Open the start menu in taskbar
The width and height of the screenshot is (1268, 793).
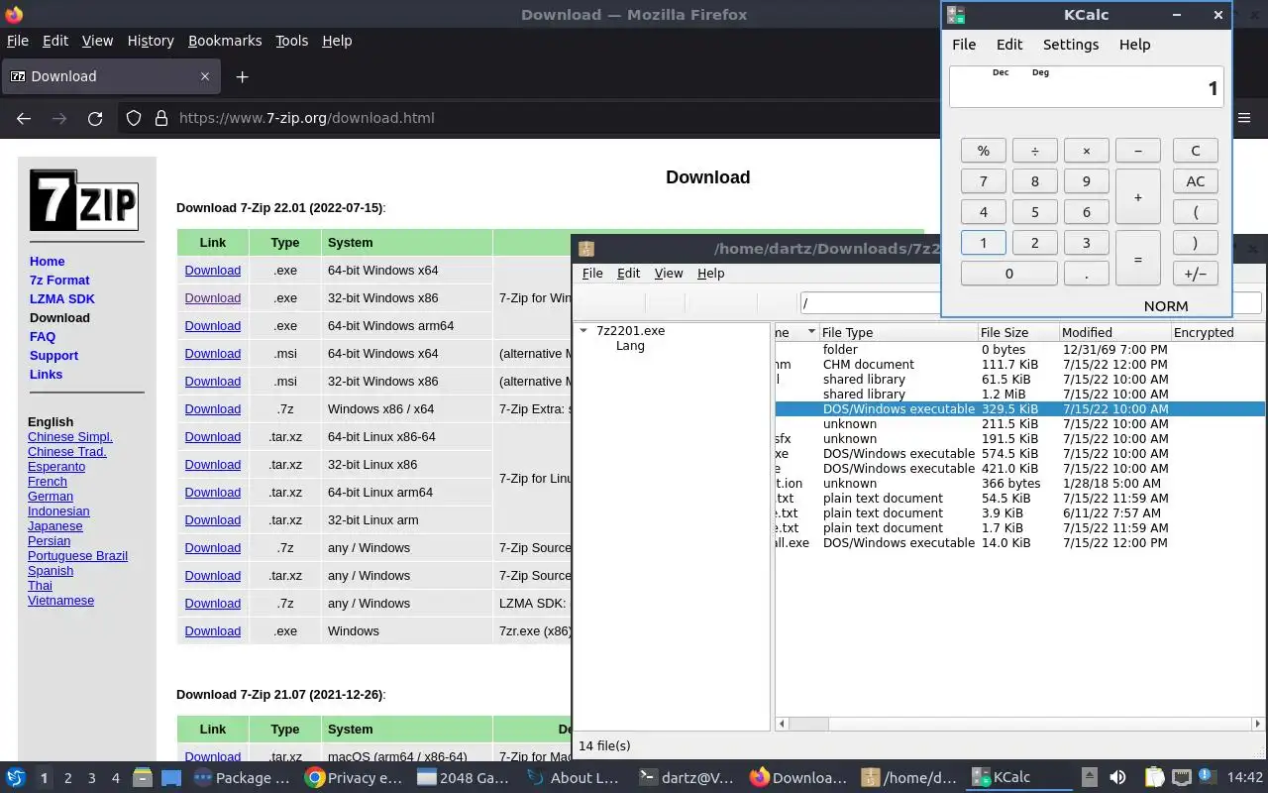click(15, 777)
